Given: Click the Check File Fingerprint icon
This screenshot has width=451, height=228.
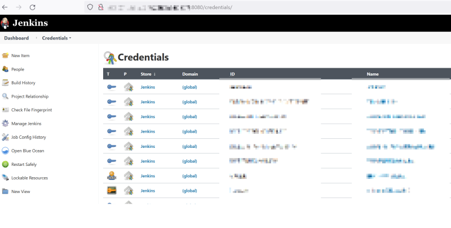Looking at the screenshot, I should tap(5, 109).
